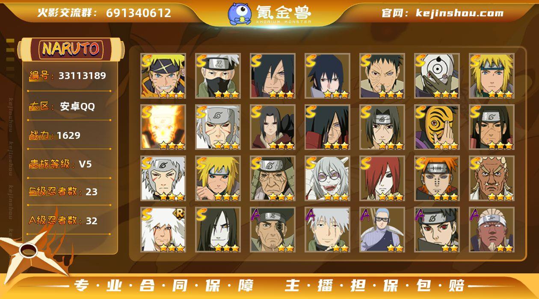Click the masked Kakashi ninja portrait

(218, 76)
